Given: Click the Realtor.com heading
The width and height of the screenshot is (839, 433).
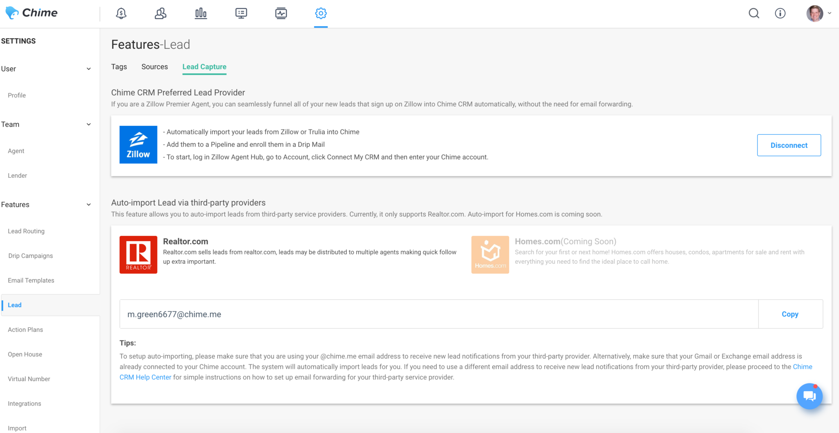Looking at the screenshot, I should coord(186,241).
